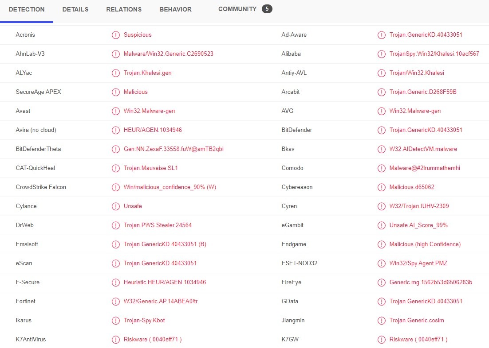Click the alert icon beside W32.AIDetectVM.malware
The height and width of the screenshot is (348, 489).
382,149
